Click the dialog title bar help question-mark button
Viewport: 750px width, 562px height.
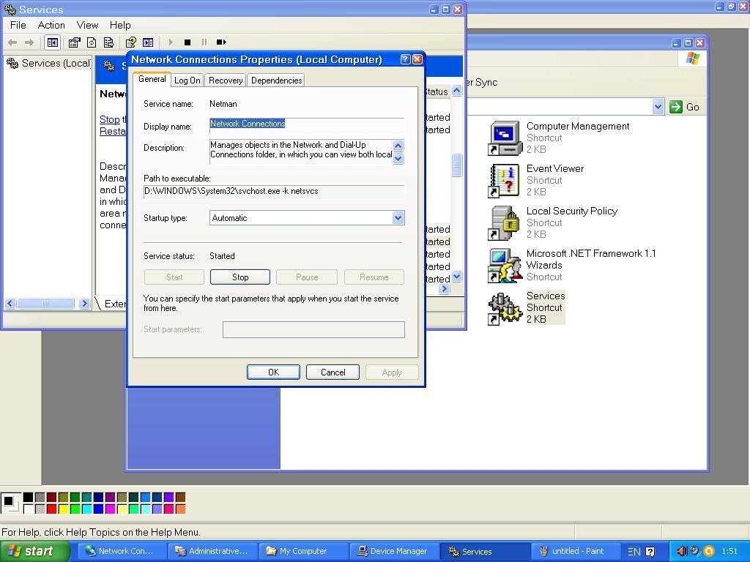click(405, 59)
